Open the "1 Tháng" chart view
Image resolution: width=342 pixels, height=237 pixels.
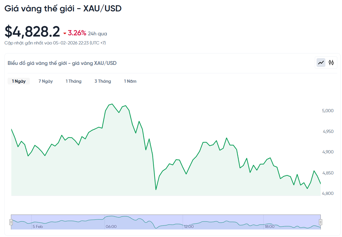pyautogui.click(x=73, y=81)
